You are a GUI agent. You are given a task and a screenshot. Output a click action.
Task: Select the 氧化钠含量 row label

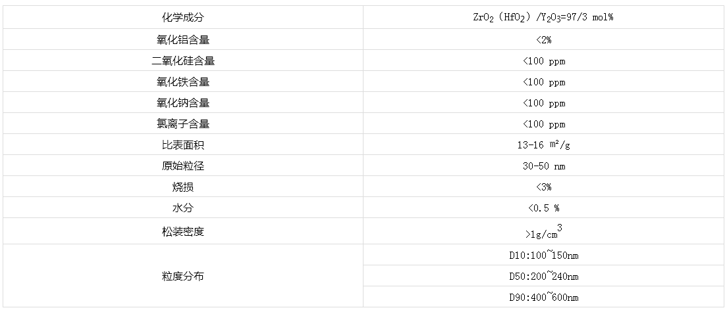tap(183, 103)
